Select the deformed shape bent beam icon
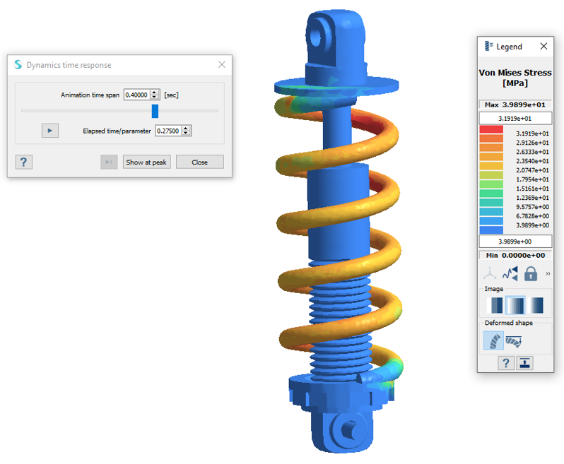The image size is (564, 464). [x=494, y=342]
